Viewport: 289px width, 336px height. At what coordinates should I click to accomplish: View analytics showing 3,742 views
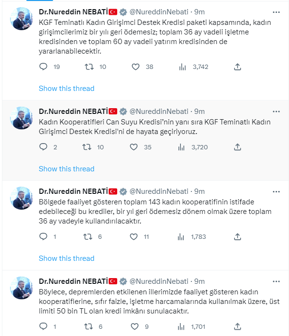(x=182, y=67)
